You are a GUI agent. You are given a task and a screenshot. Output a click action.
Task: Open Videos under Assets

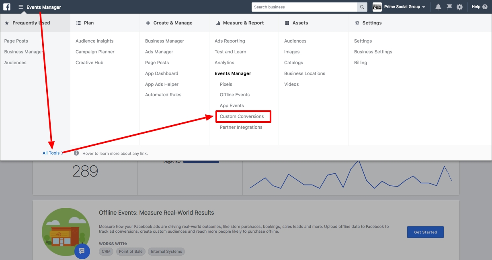(x=291, y=84)
